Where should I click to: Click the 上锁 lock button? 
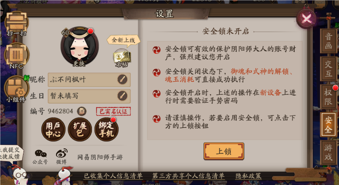point(224,151)
